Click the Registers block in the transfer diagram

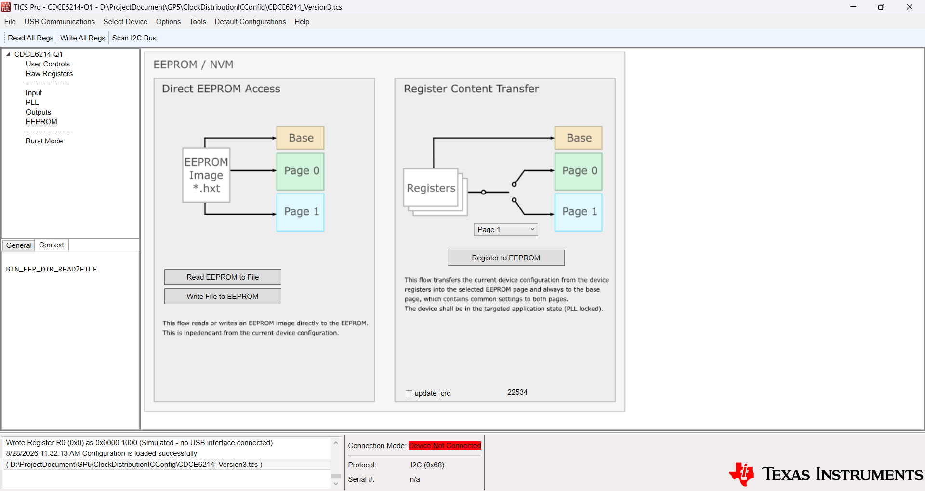tap(431, 188)
